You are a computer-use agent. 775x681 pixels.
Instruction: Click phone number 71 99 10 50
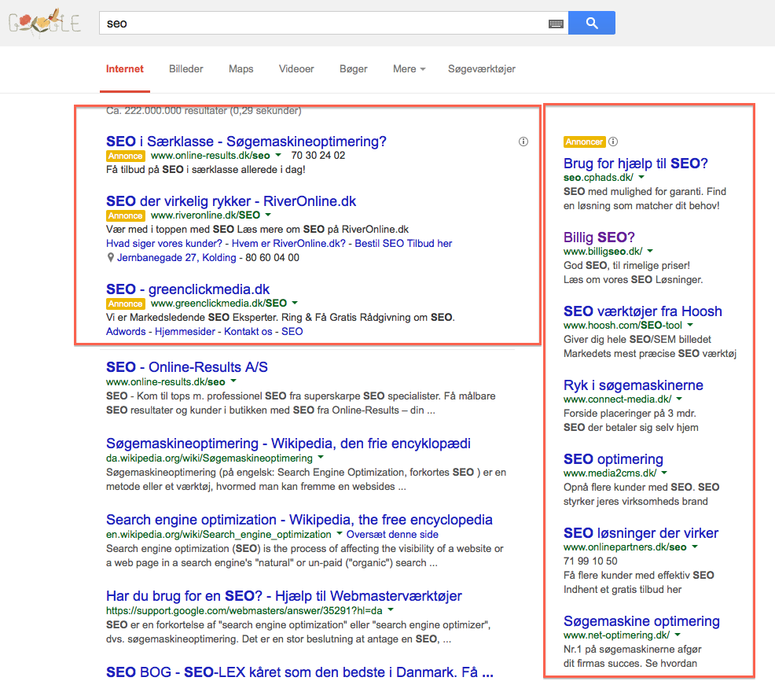coord(590,561)
